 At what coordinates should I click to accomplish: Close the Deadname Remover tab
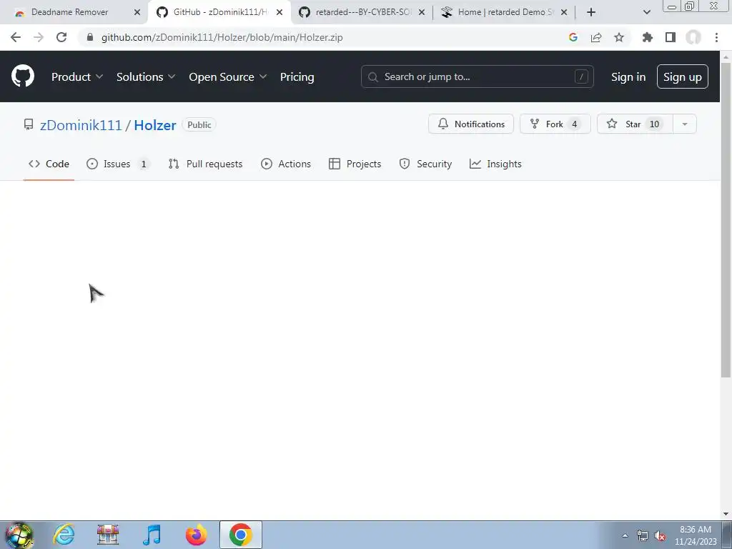tap(137, 12)
